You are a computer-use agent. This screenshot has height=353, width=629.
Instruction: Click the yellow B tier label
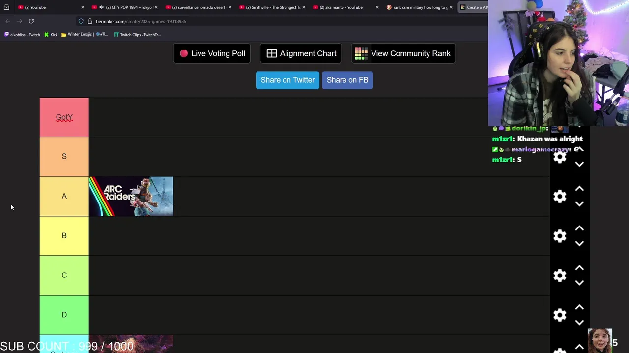pyautogui.click(x=64, y=236)
